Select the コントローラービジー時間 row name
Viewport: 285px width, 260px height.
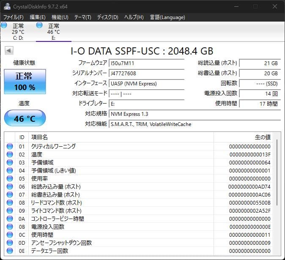tap(58, 219)
